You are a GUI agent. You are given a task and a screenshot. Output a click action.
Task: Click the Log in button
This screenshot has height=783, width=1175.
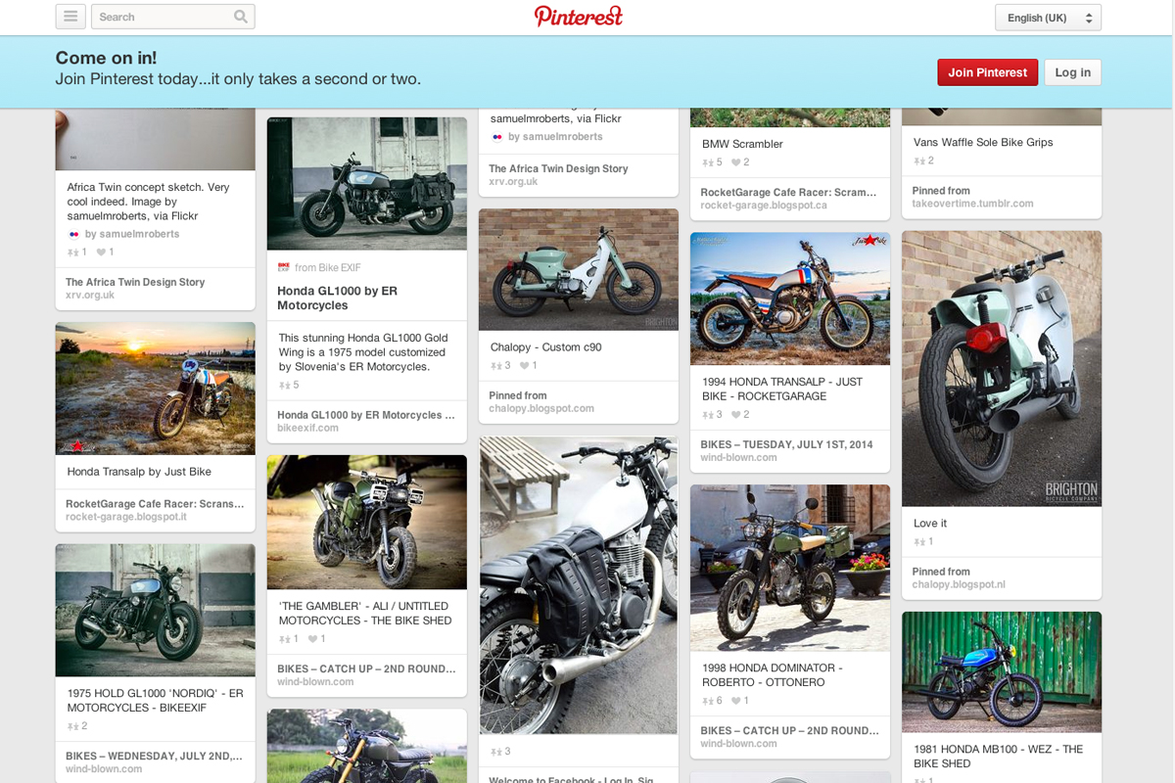(1072, 72)
